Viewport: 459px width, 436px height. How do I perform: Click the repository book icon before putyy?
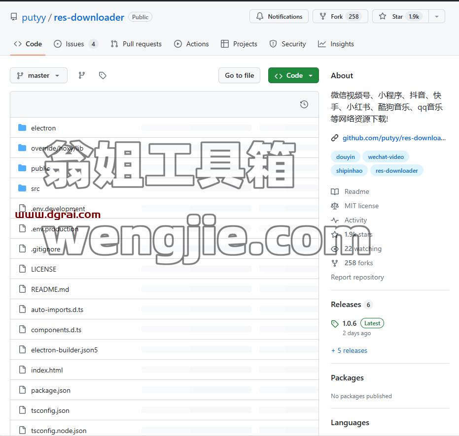pos(14,17)
